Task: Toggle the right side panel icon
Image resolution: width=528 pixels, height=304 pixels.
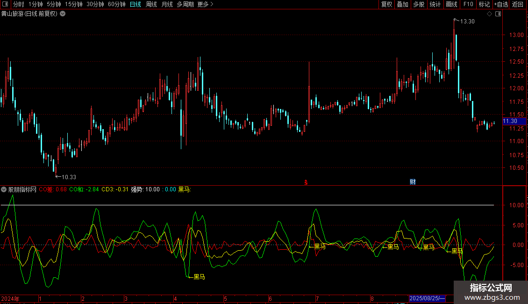Action: click(498, 14)
